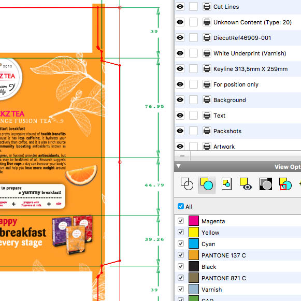Hide the White Underprint (Varnish) layer
Viewport: 301px width, 301px height.
(180, 53)
